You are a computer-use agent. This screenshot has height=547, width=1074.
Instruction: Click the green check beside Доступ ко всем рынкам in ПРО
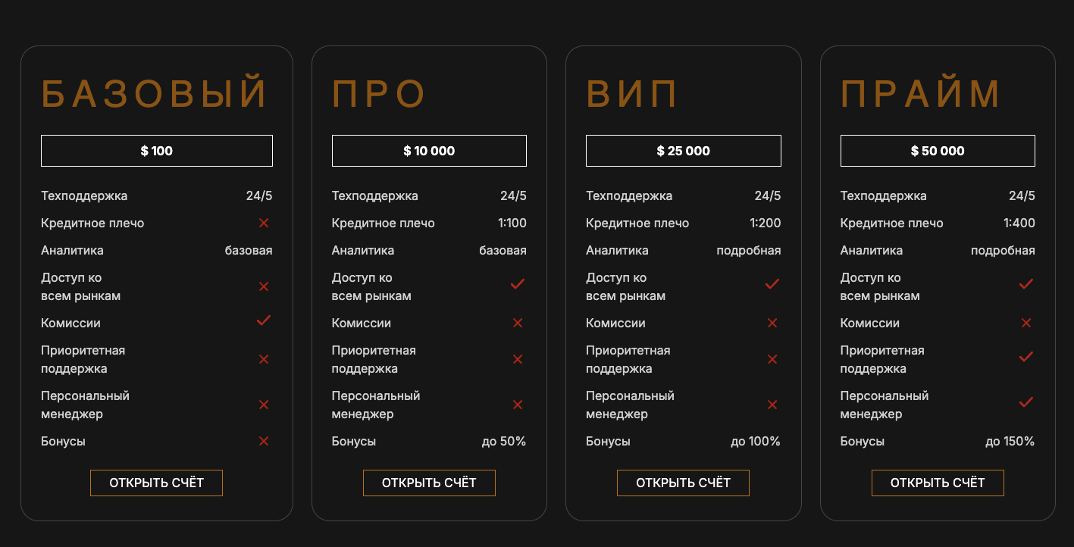pyautogui.click(x=517, y=284)
